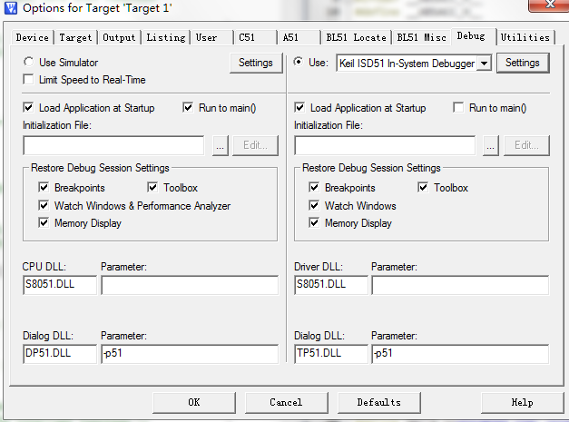Click the Driver DLL text field

point(330,285)
